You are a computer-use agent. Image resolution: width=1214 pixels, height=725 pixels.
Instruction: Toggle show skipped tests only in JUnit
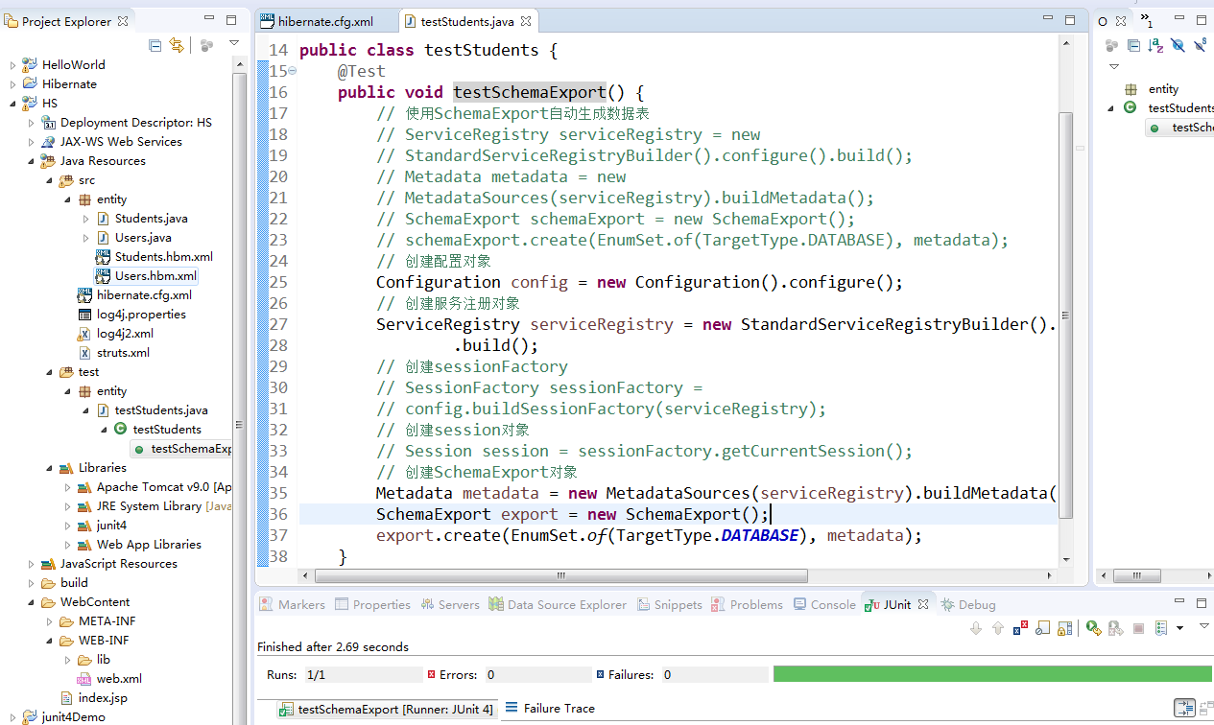pos(1041,628)
